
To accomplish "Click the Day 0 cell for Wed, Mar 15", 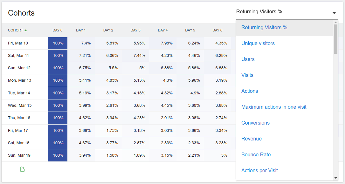I will 58,105.
